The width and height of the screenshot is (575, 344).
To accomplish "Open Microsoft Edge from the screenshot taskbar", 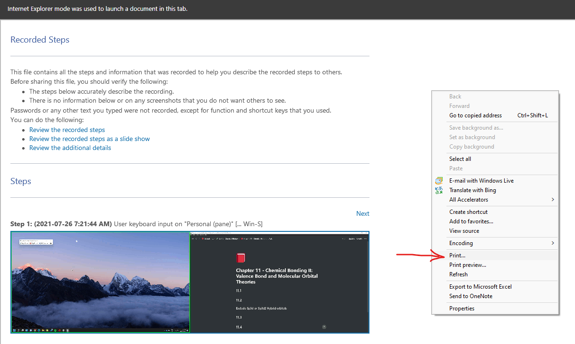I will (39, 330).
